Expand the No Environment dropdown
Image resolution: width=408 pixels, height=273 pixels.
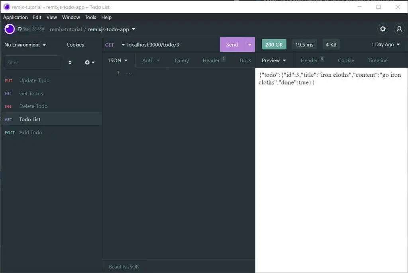coord(25,45)
